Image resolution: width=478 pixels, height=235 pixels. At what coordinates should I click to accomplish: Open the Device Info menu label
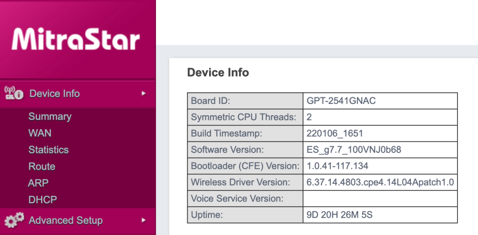pos(55,94)
